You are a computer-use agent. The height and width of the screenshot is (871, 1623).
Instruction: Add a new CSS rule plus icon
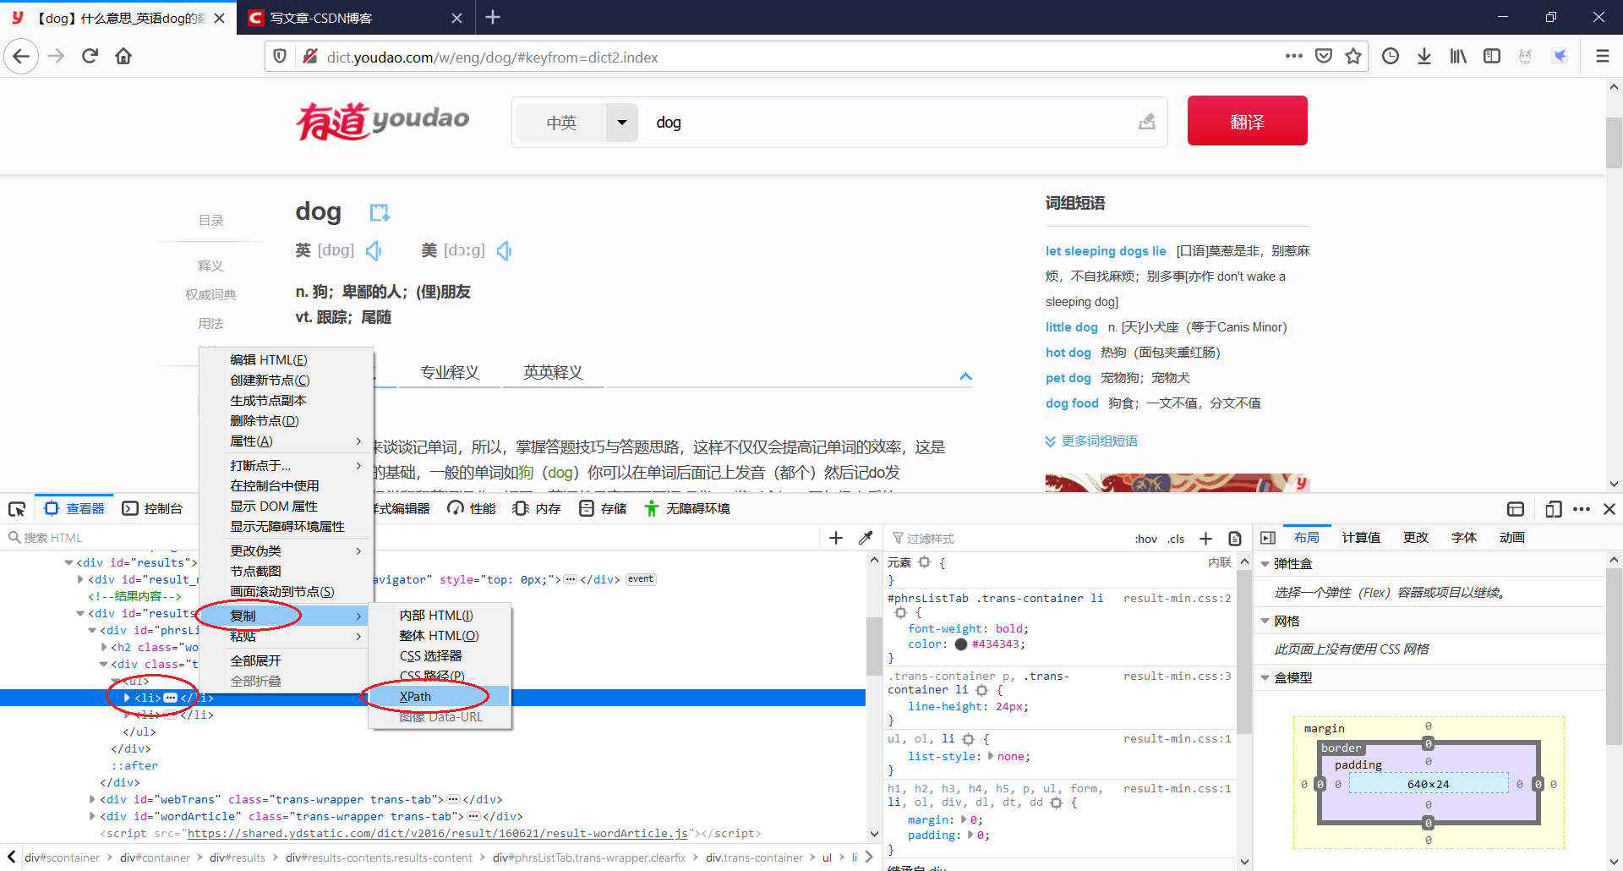pos(1206,539)
